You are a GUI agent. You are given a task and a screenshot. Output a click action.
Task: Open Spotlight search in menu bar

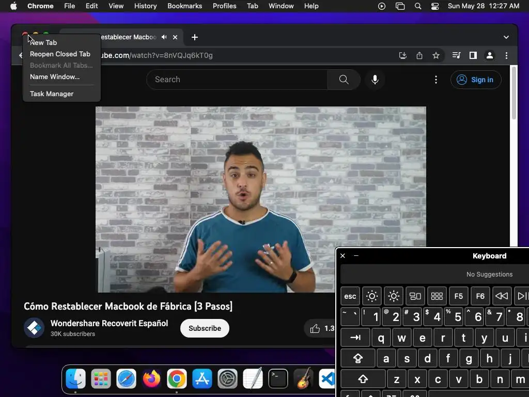click(417, 6)
